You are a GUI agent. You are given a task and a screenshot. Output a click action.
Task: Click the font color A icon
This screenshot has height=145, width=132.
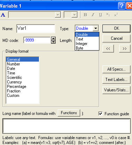pos(3,15)
